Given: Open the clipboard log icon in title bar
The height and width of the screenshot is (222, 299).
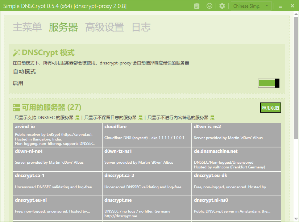Looking at the screenshot, I should [x=196, y=6].
